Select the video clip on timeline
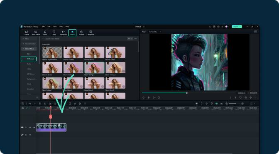 point(51,127)
